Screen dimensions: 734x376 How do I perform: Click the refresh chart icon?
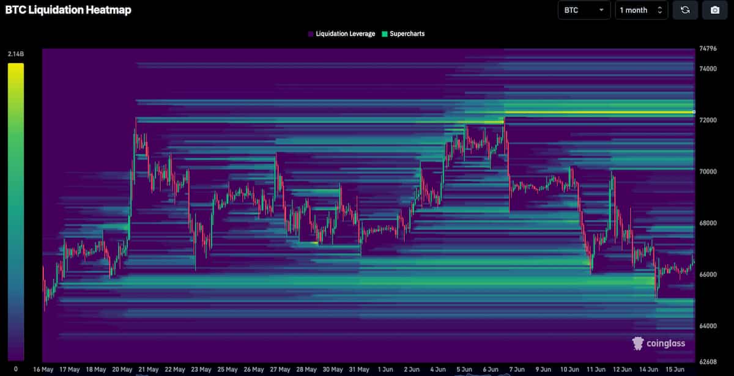click(685, 10)
